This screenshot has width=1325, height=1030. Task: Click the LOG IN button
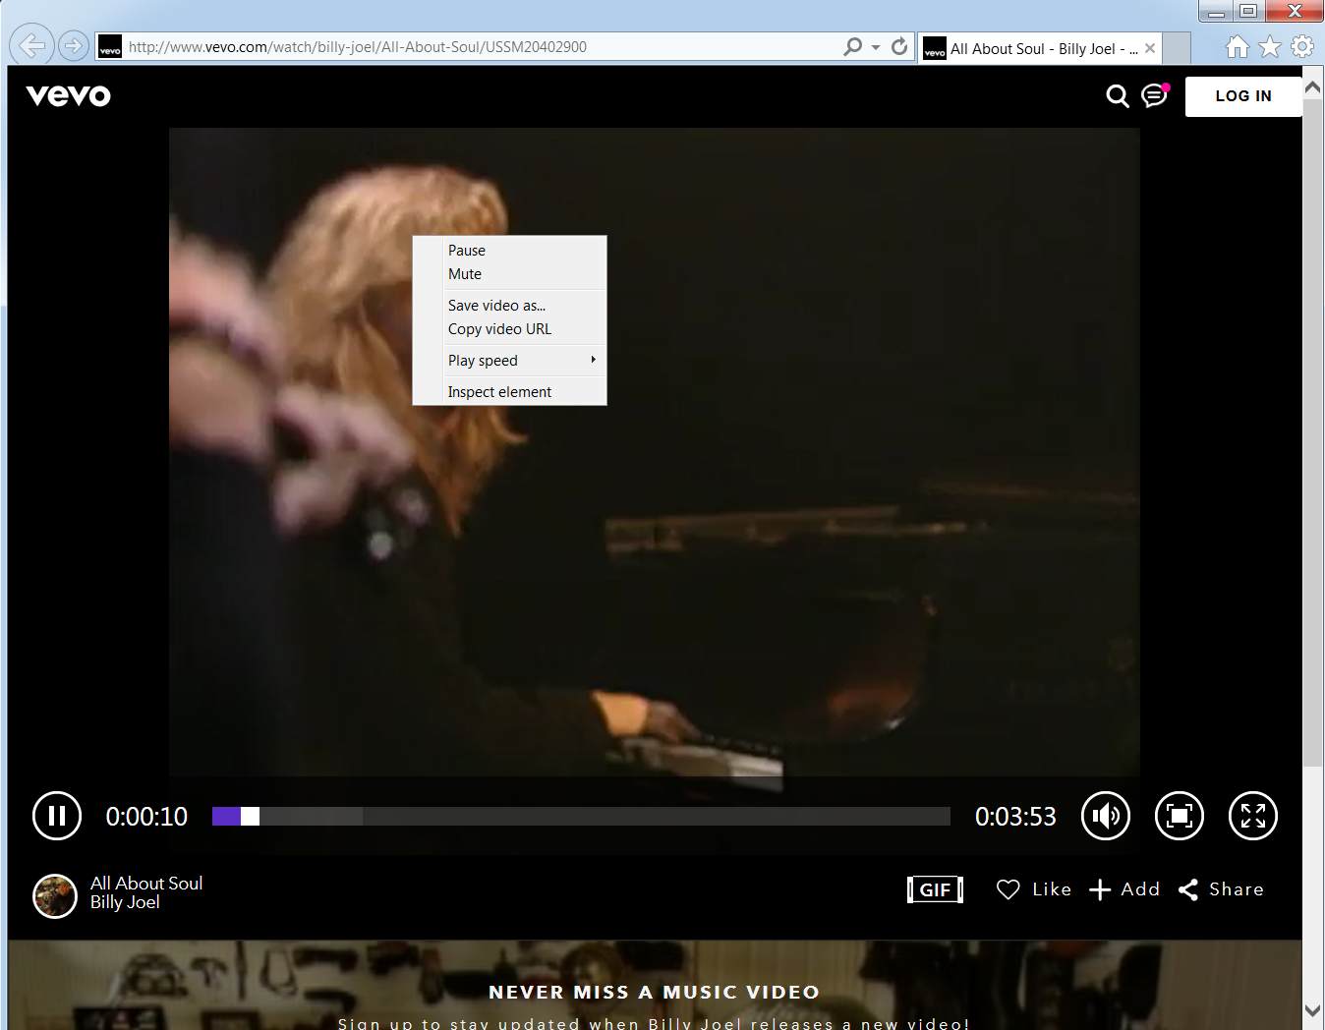[x=1243, y=96]
